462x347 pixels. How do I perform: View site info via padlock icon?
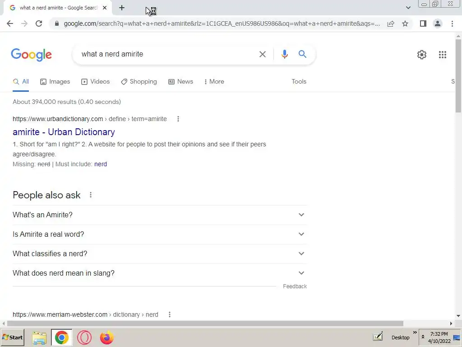(57, 23)
